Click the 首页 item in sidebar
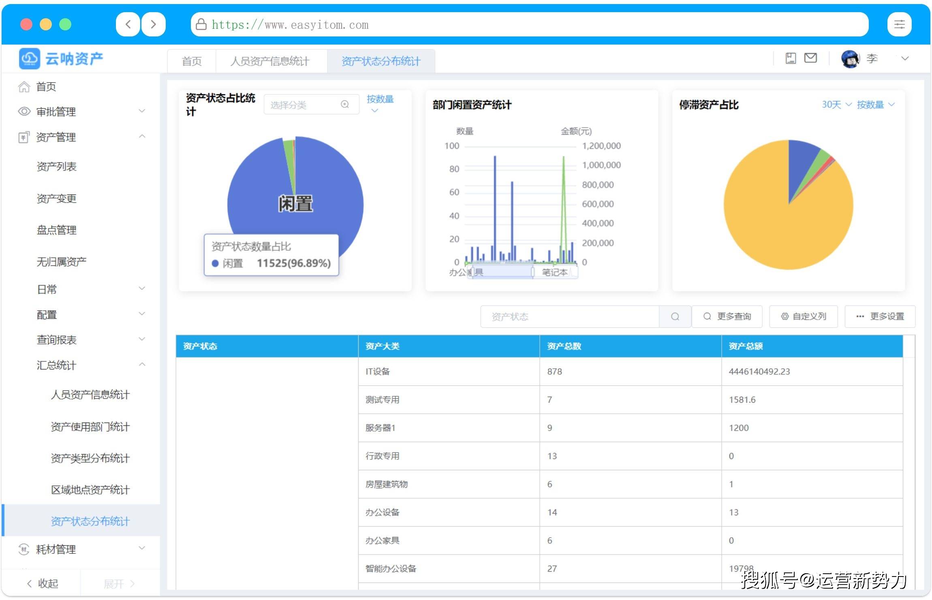The width and height of the screenshot is (932, 600). 46,87
